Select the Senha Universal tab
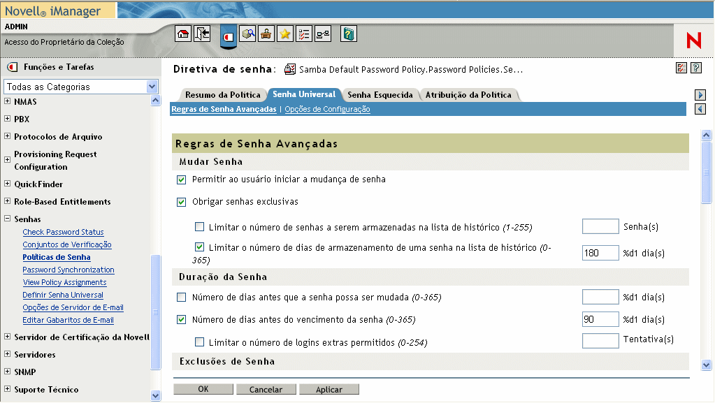The image size is (715, 403). click(304, 94)
